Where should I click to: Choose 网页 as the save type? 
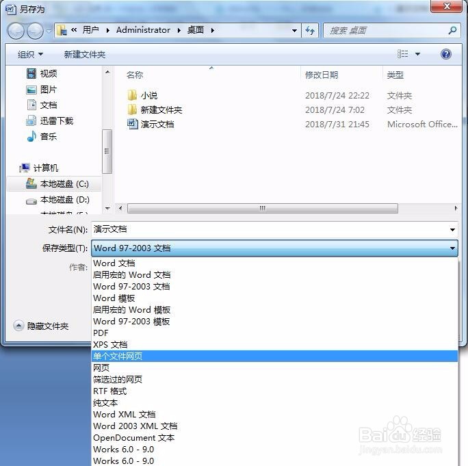(274, 367)
